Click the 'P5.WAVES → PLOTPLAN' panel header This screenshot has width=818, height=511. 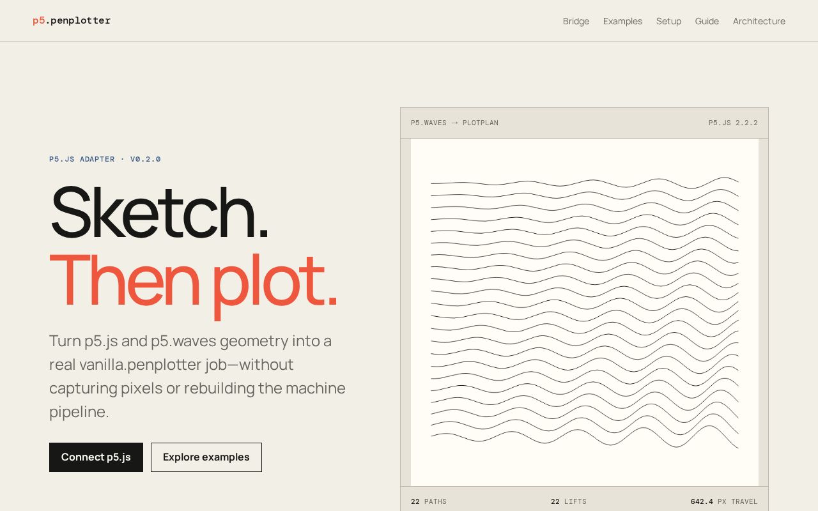(x=454, y=123)
